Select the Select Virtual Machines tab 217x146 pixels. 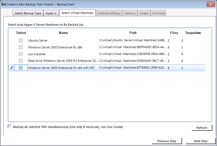tap(77, 13)
